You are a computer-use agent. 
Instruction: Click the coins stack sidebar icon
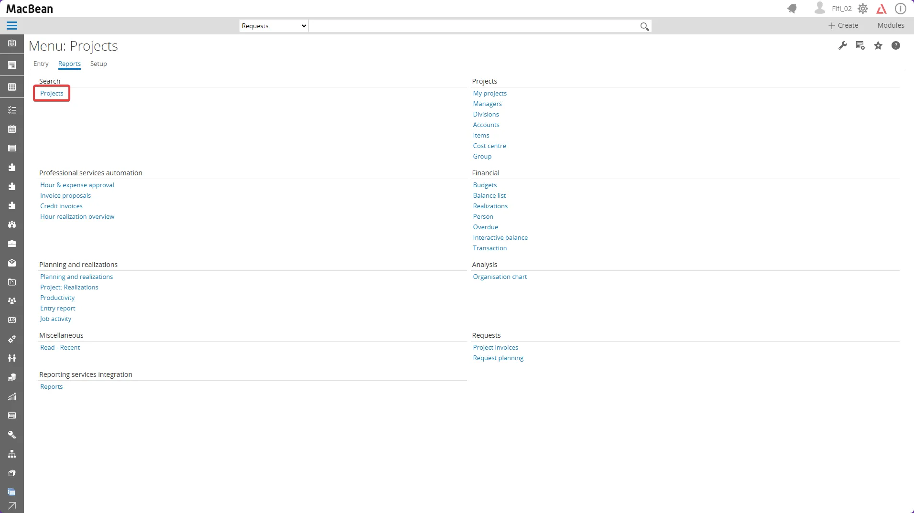point(12,377)
